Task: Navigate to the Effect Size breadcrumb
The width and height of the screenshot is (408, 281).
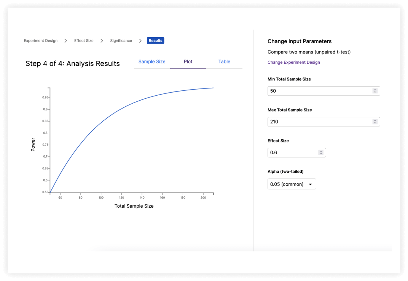Action: click(x=84, y=41)
